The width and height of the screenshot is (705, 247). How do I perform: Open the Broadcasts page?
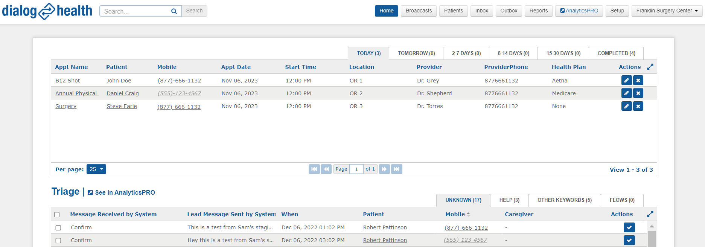[x=419, y=11]
